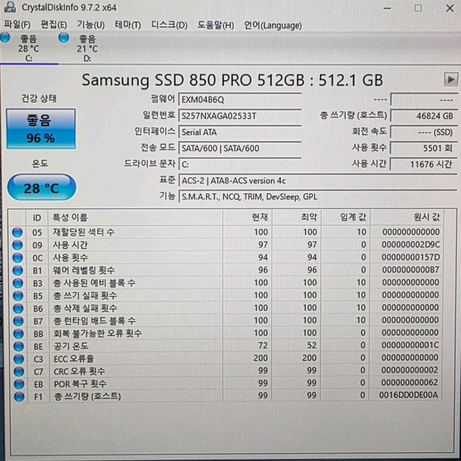This screenshot has width=461, height=461.
Task: Select the 회복 불가능한 오류 횟수 row
Action: tap(226, 333)
